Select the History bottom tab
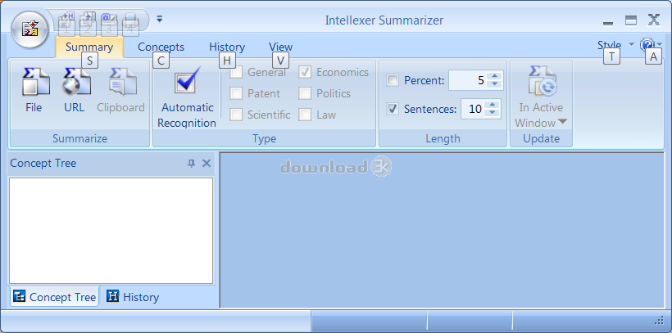Viewport: 672px width, 333px height. pos(133,297)
